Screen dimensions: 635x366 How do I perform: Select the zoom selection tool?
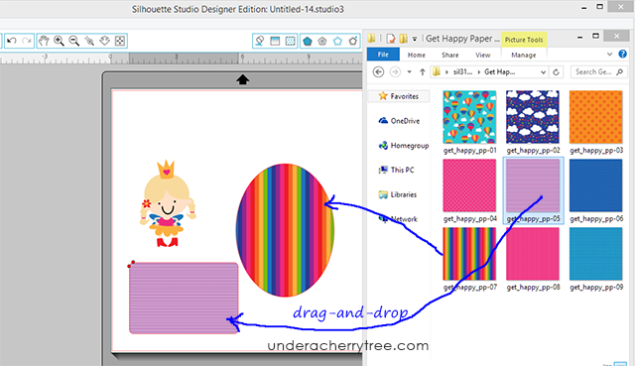pos(89,41)
